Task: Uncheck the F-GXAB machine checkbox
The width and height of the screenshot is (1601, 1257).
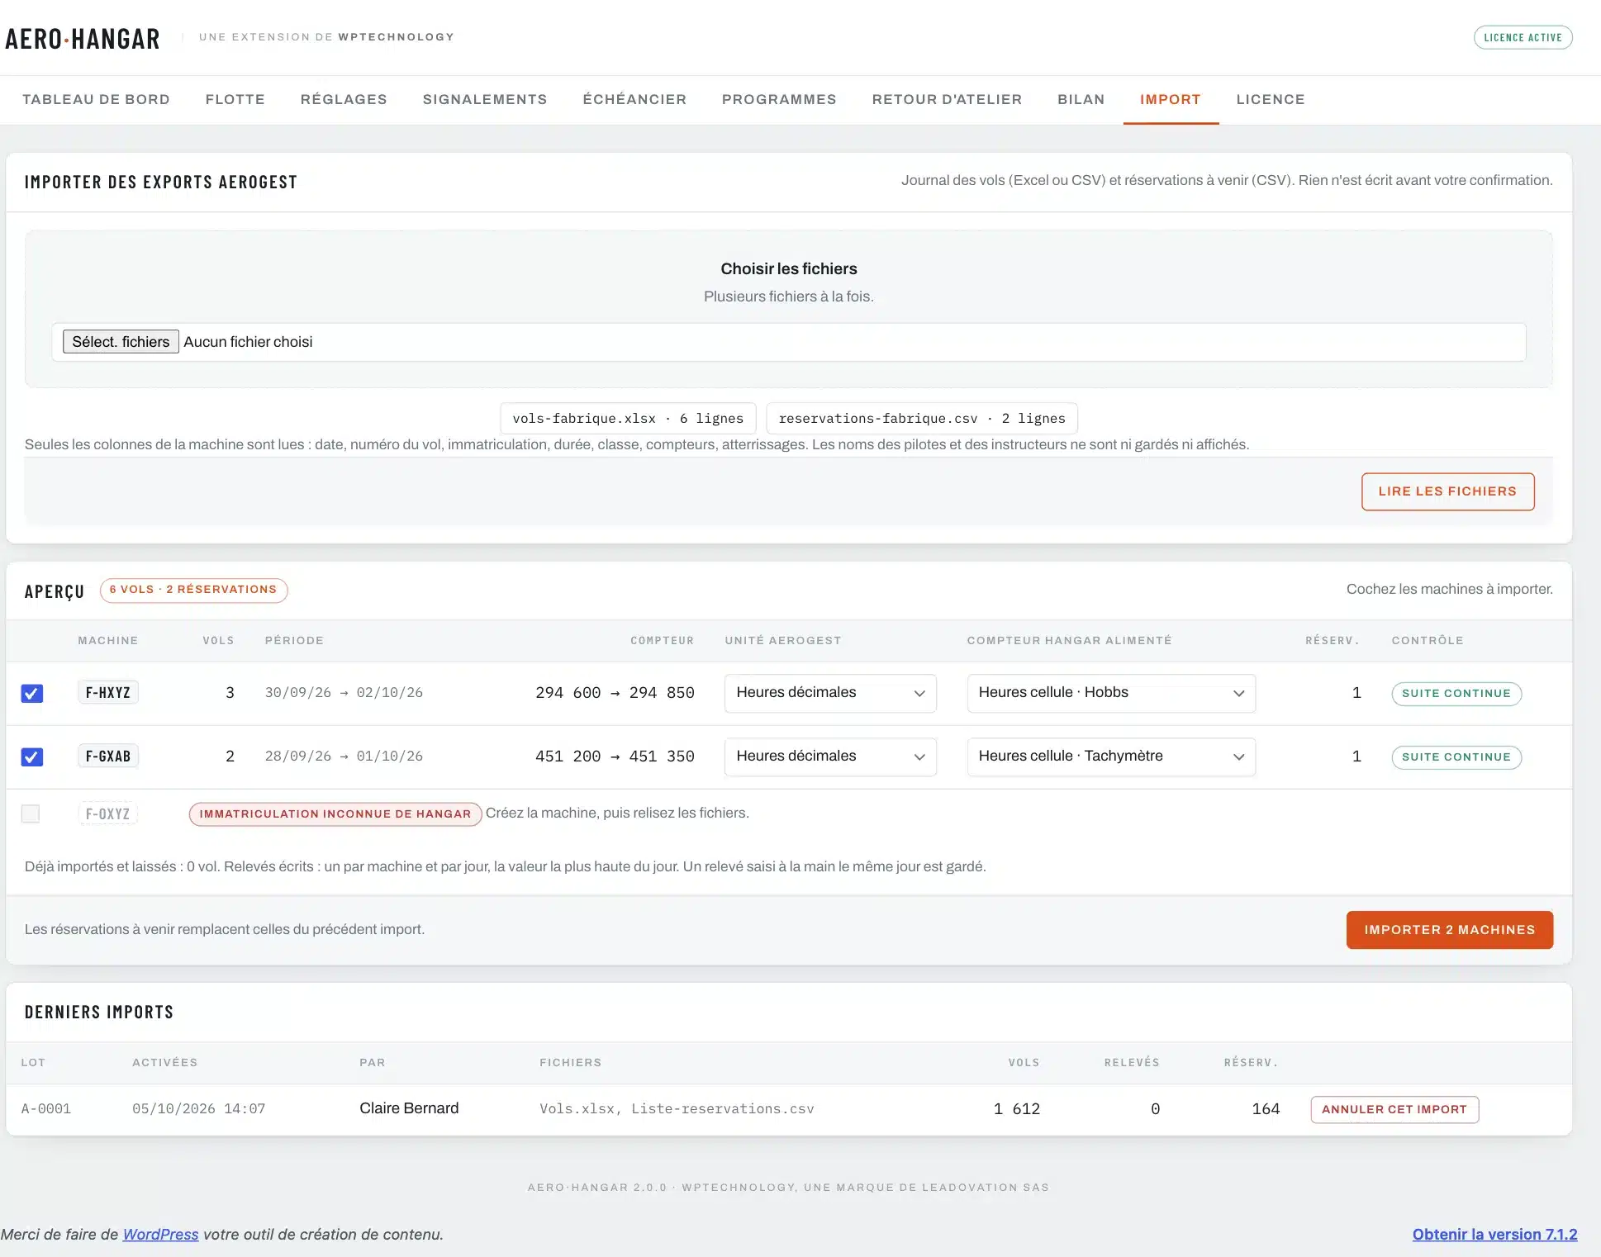Action: [31, 757]
